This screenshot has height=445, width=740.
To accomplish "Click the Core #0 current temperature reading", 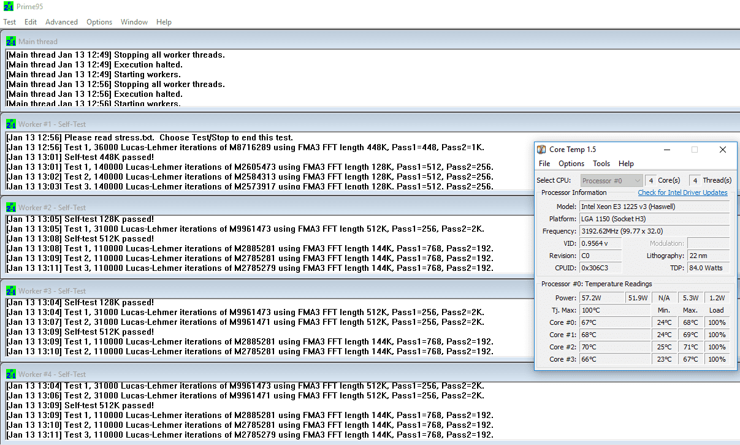I will click(615, 322).
